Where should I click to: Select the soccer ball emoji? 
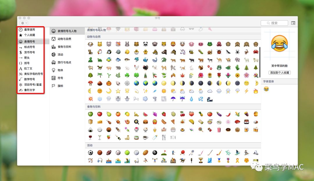[x=90, y=152]
